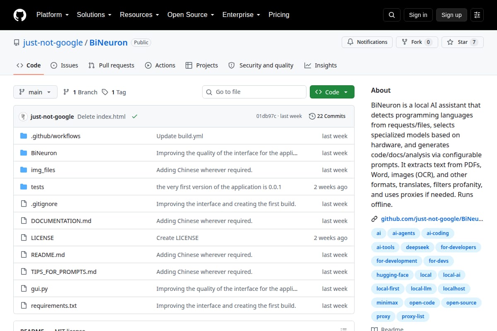Open the requirements.txt file name
Image resolution: width=497 pixels, height=331 pixels.
[54, 306]
